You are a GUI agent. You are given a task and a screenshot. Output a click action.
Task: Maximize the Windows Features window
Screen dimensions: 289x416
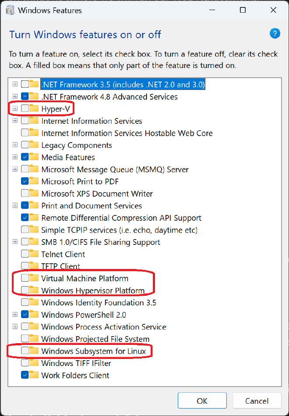243,11
